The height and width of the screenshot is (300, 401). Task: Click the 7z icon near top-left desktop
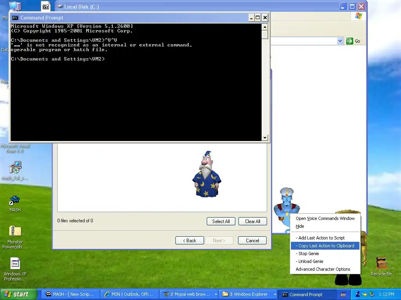pyautogui.click(x=46, y=7)
